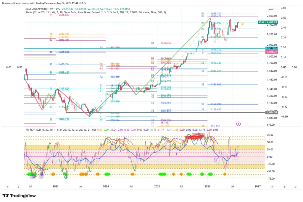Click the 1,340.00 price axis label

point(272,89)
